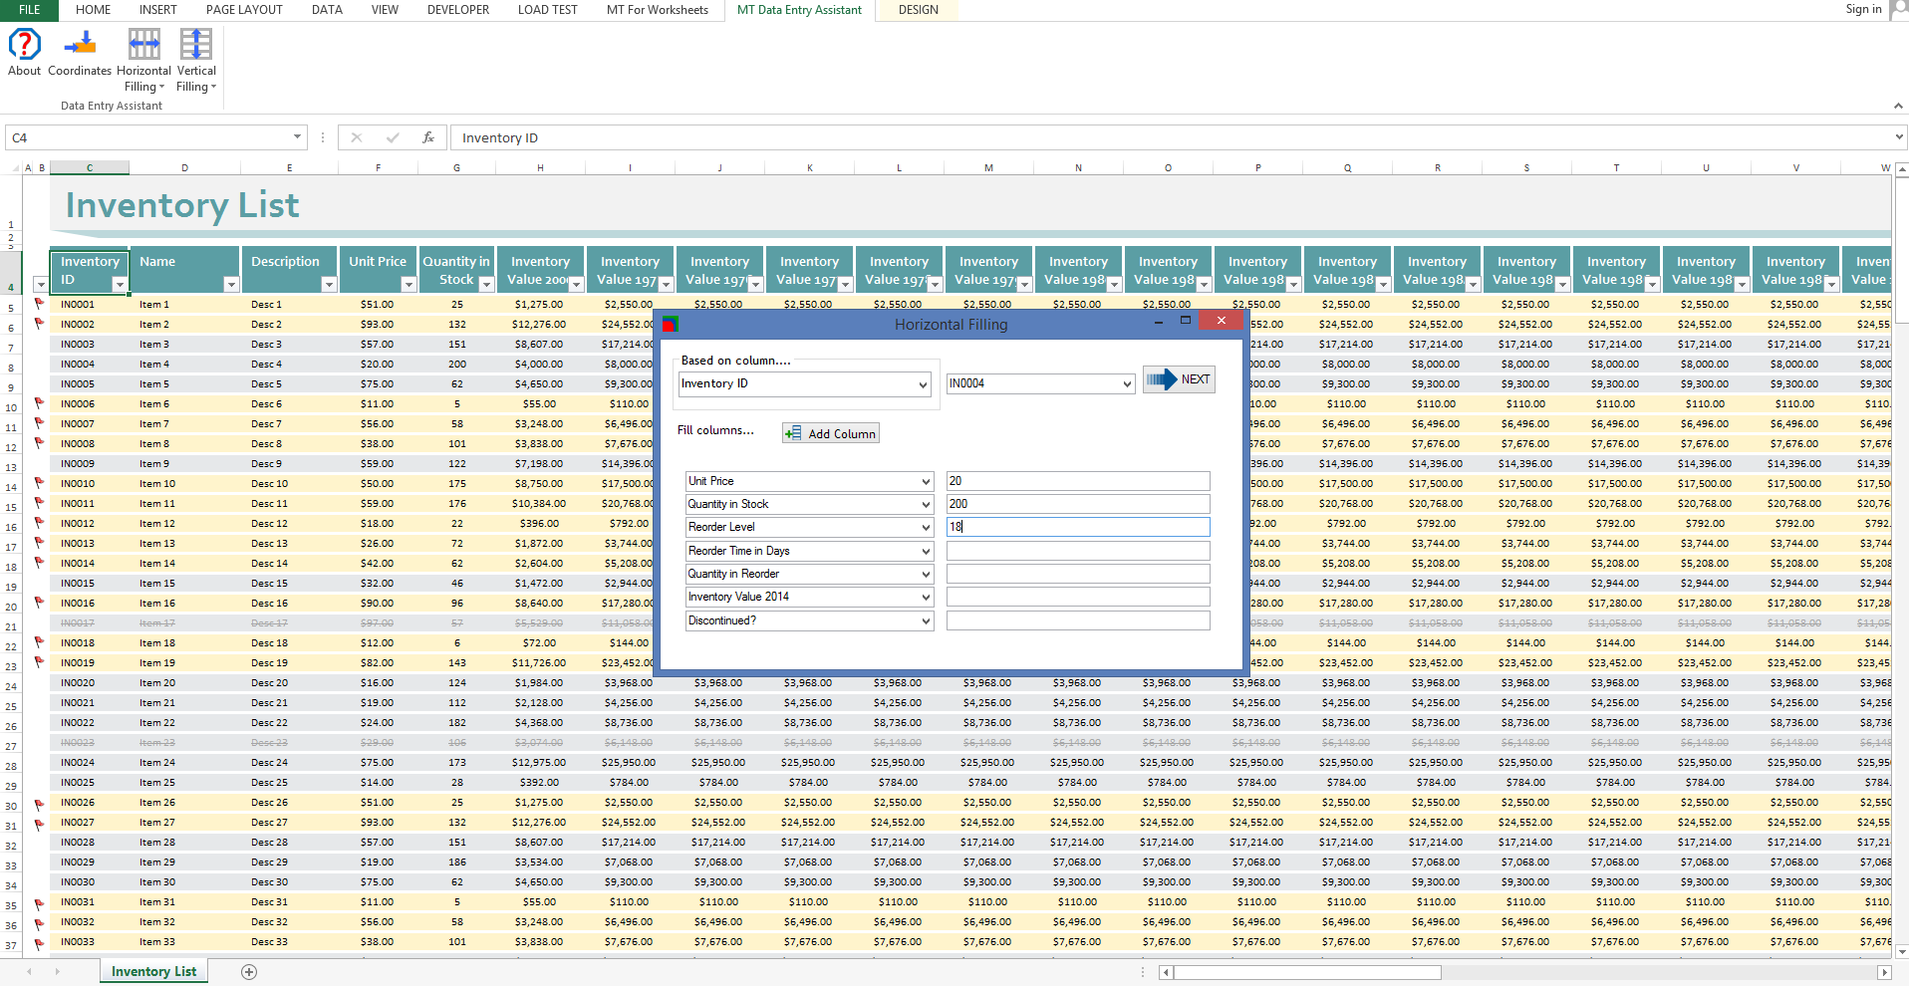Open the Name box dropdown
1909x986 pixels.
click(x=297, y=137)
